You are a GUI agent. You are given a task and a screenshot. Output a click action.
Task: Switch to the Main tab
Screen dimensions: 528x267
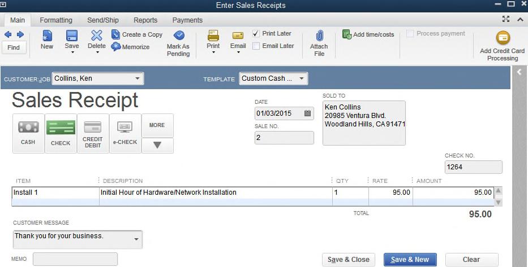(18, 20)
